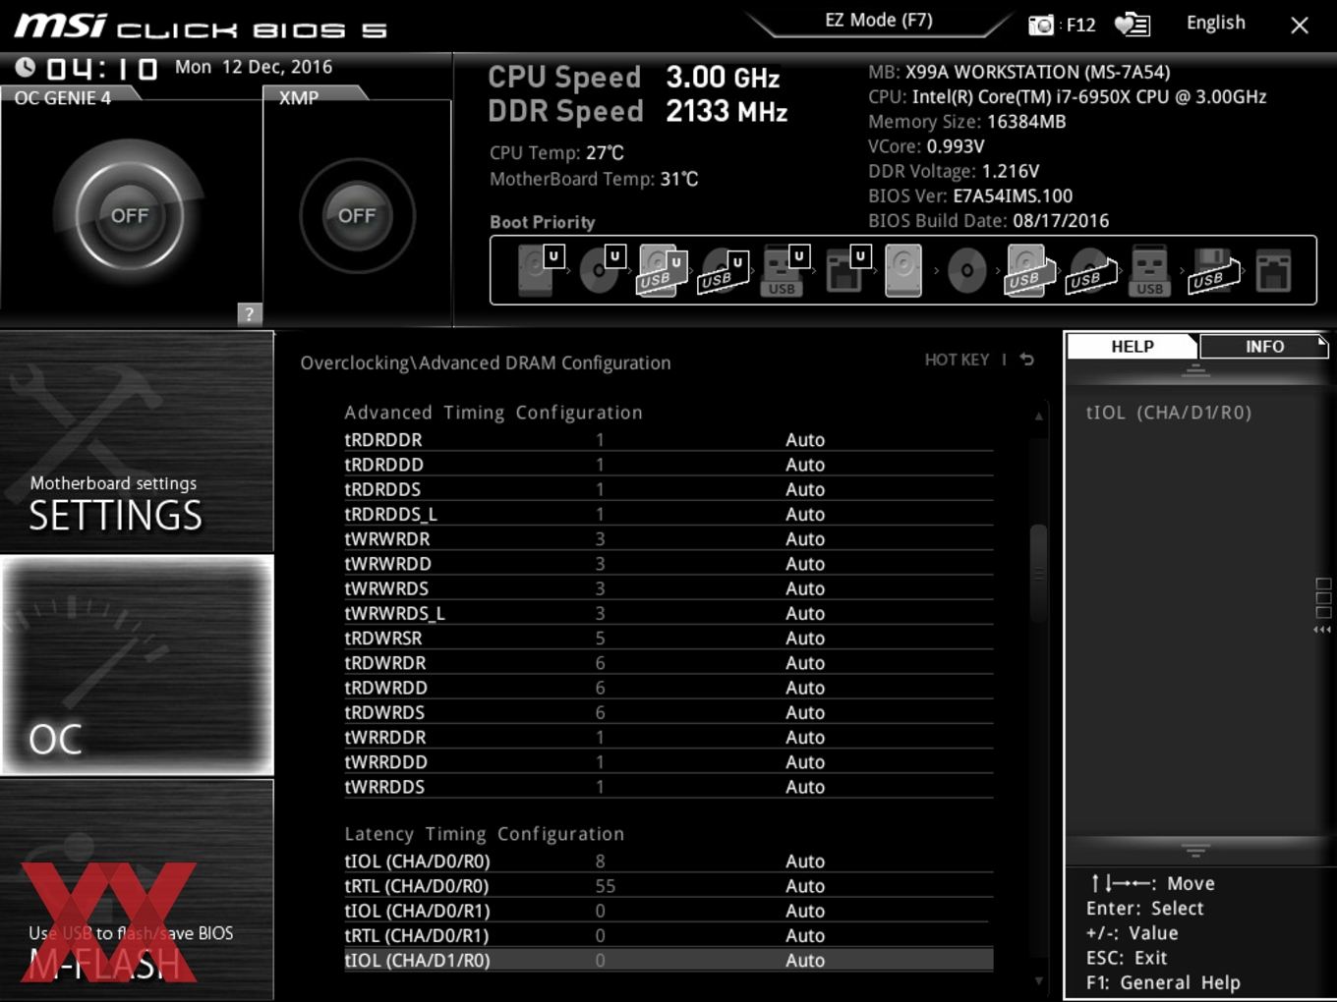Open the SETTINGS motherboard settings section
This screenshot has height=1002, width=1337.
[137, 442]
